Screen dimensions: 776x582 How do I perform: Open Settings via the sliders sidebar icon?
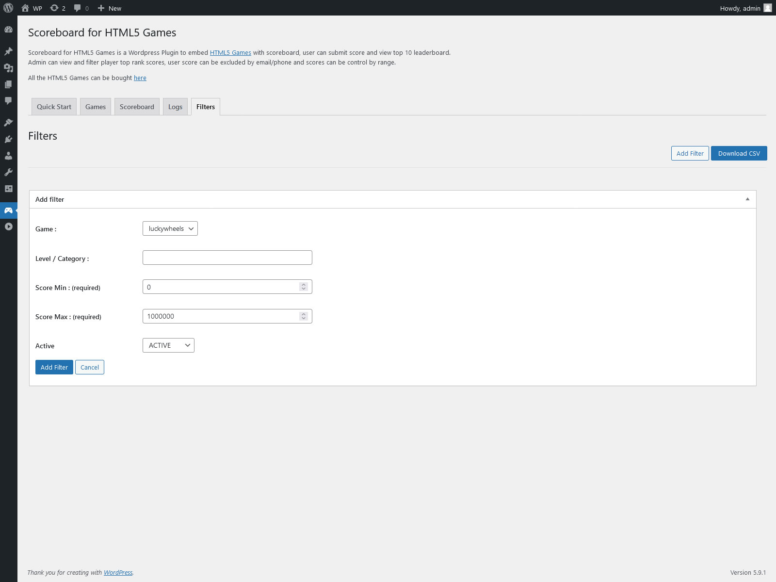pos(8,189)
